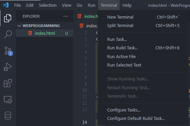
Task: Open the Search view icon
Action: (x=8, y=34)
